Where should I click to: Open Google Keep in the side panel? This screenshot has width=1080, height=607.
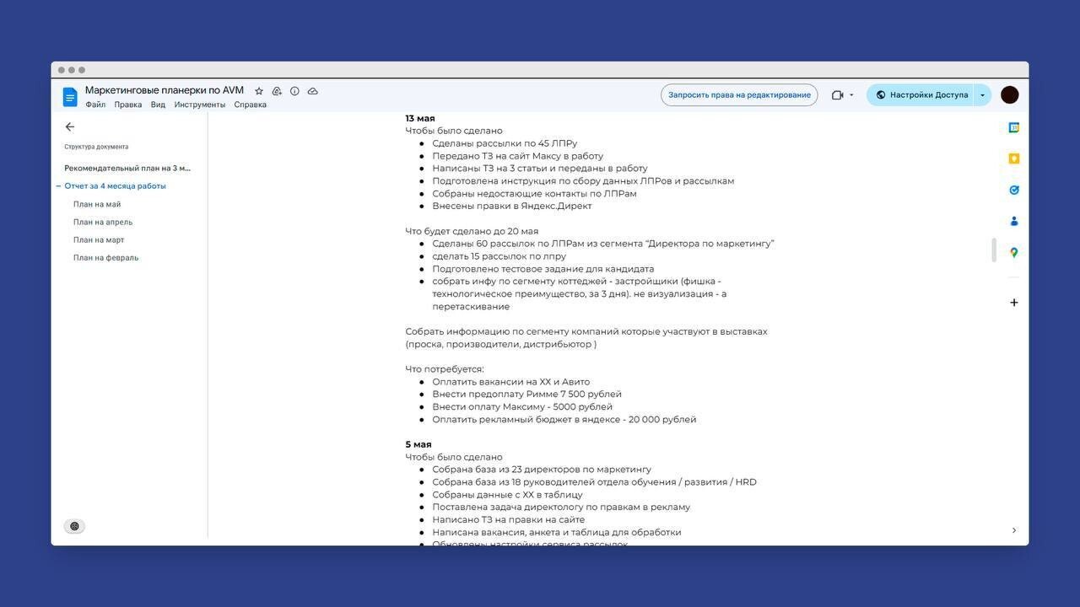(x=1014, y=158)
